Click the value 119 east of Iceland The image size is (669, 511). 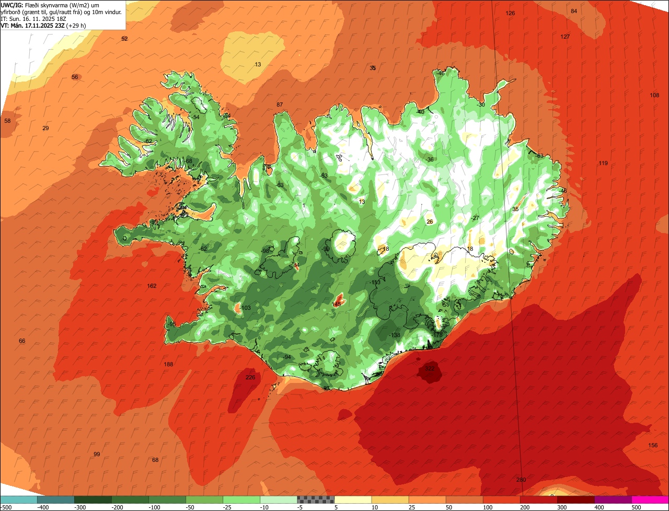pyautogui.click(x=603, y=163)
